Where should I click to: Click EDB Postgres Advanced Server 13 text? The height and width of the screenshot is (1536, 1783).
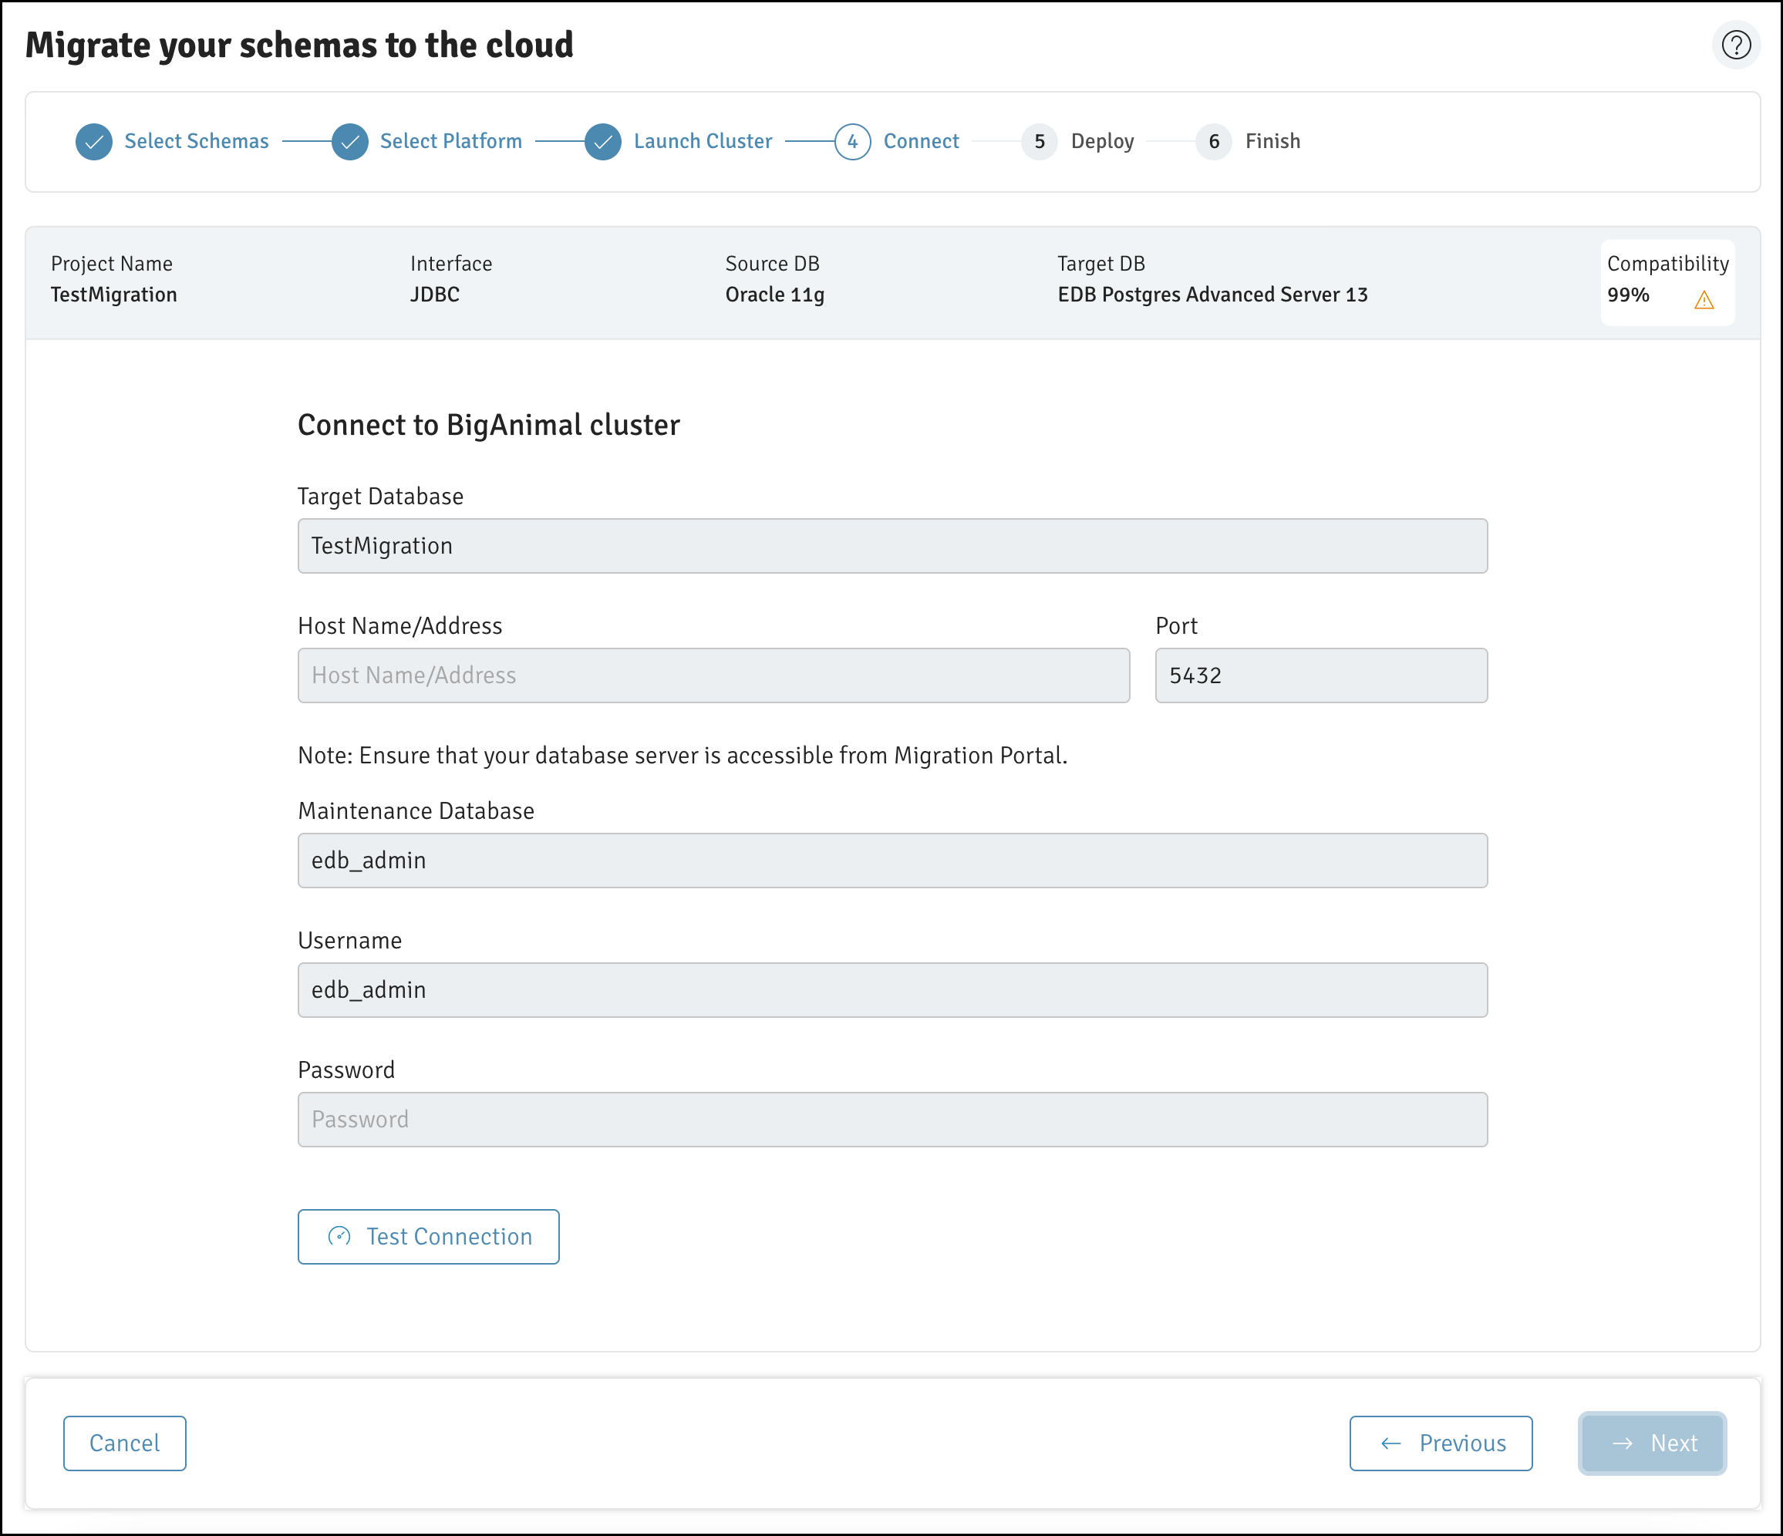pos(1212,295)
